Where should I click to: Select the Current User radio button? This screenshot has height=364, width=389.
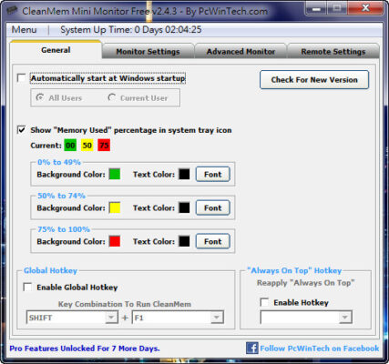(x=112, y=97)
